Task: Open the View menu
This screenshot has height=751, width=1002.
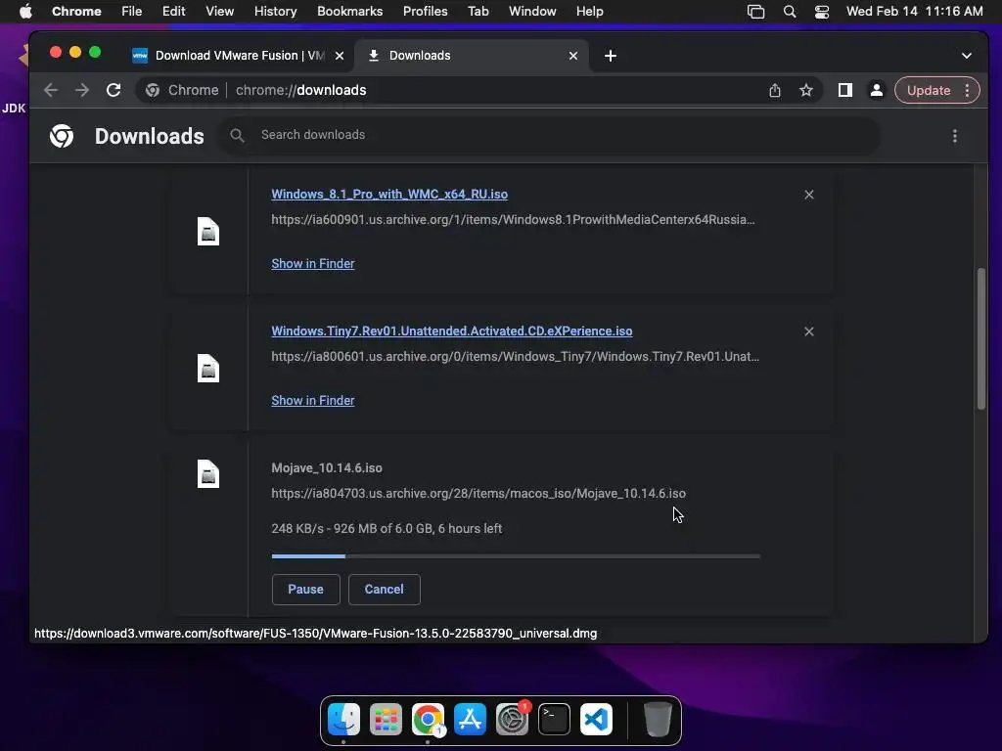Action: click(220, 11)
